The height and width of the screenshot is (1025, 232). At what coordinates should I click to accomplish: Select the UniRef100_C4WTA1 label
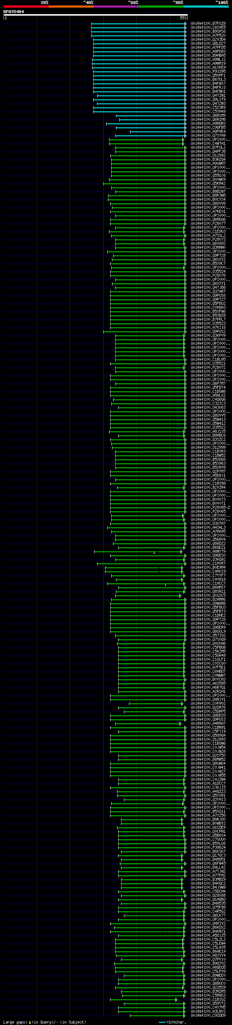pos(208,144)
